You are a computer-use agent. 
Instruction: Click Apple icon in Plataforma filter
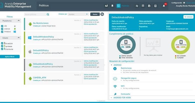tap(15, 26)
